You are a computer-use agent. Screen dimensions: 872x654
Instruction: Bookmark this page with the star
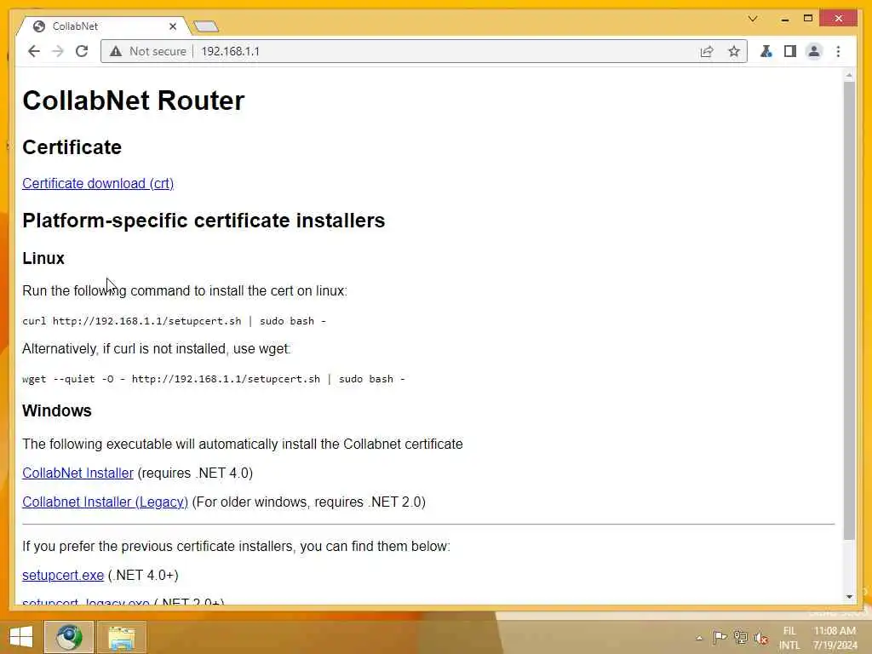(x=734, y=51)
